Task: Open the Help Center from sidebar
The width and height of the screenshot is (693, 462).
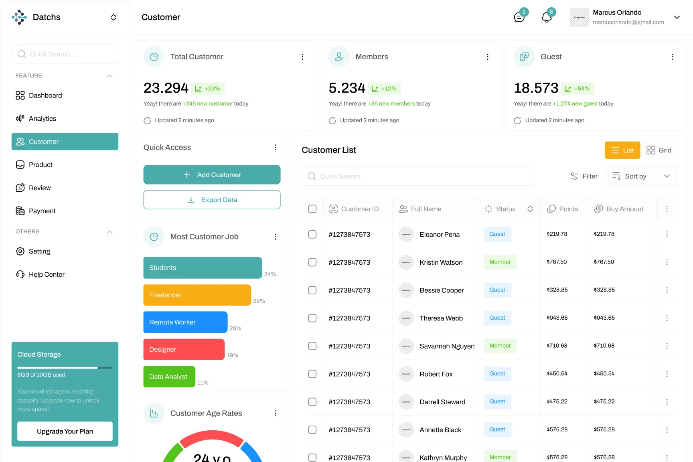Action: click(47, 274)
